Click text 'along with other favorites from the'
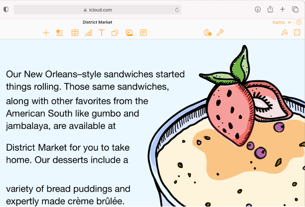The image size is (305, 207). (x=77, y=101)
